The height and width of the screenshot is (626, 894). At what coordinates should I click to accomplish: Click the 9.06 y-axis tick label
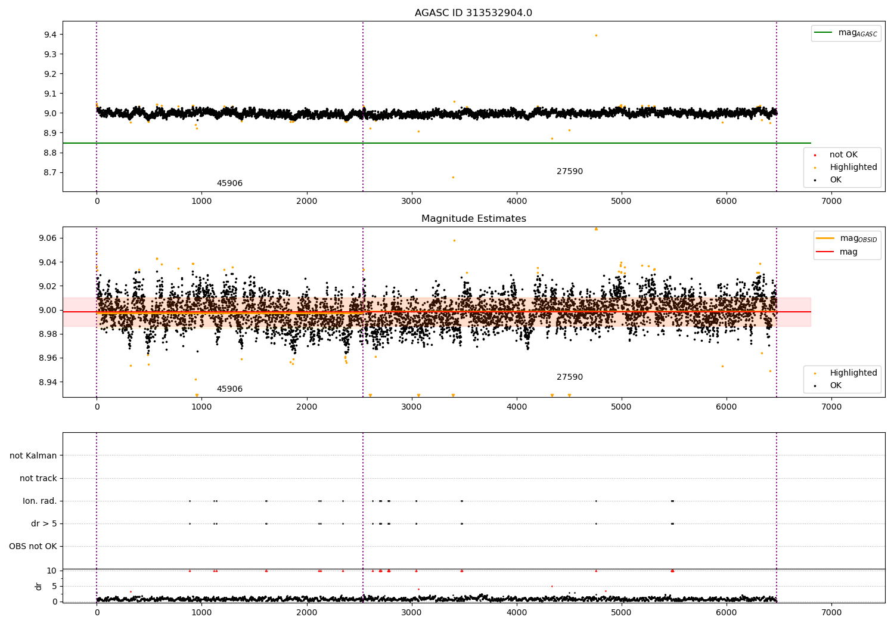pyautogui.click(x=48, y=238)
